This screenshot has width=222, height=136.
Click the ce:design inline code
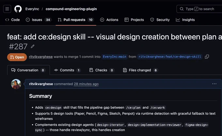coord(53,108)
